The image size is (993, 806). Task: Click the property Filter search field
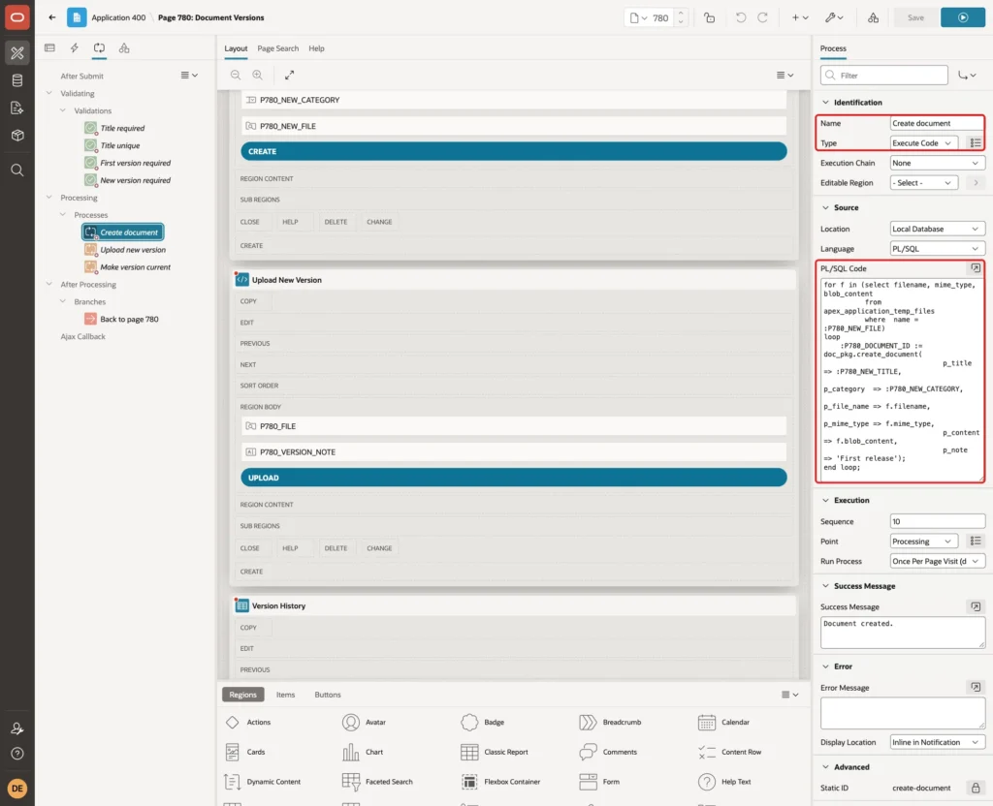click(x=883, y=76)
